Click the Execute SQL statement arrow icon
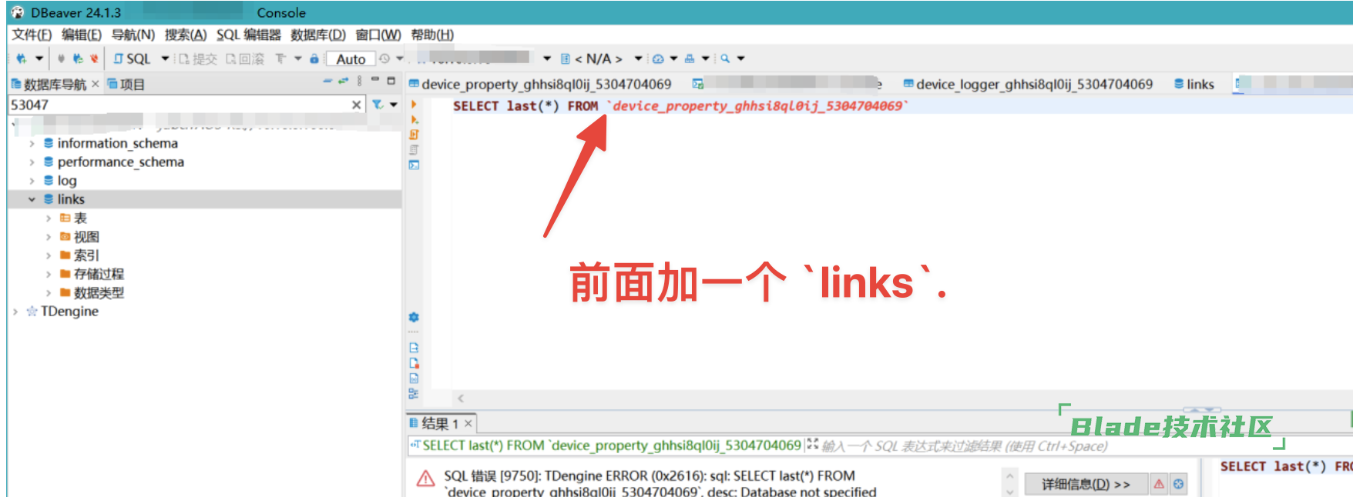The width and height of the screenshot is (1353, 497). click(414, 105)
